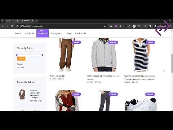This screenshot has height=130, width=173.
Task: Open the Contact Us page
Action: pos(80,33)
